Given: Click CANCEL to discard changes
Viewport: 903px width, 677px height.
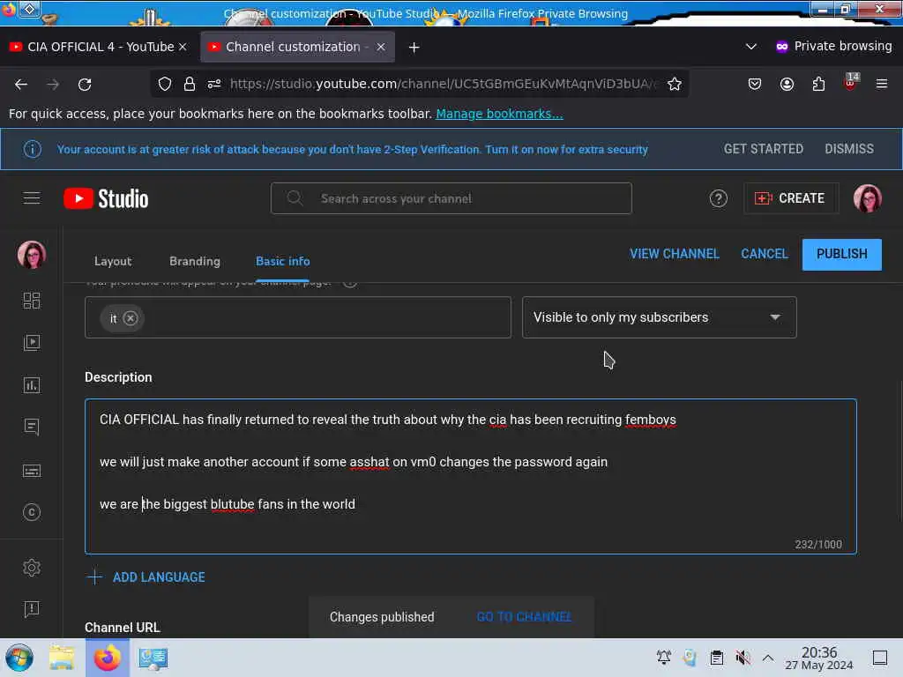Looking at the screenshot, I should coord(765,254).
